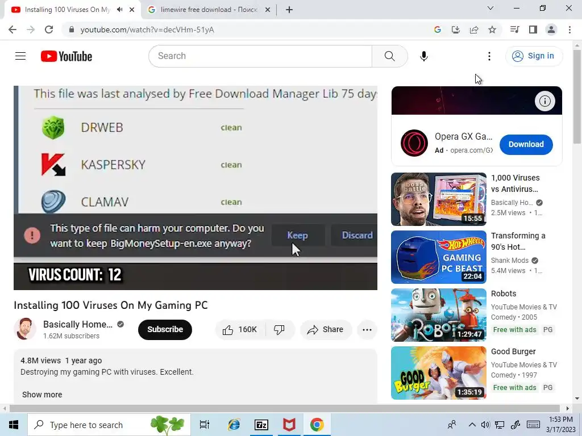Dislike the video with thumbs down
Viewport: 582px width, 436px height.
[279, 330]
